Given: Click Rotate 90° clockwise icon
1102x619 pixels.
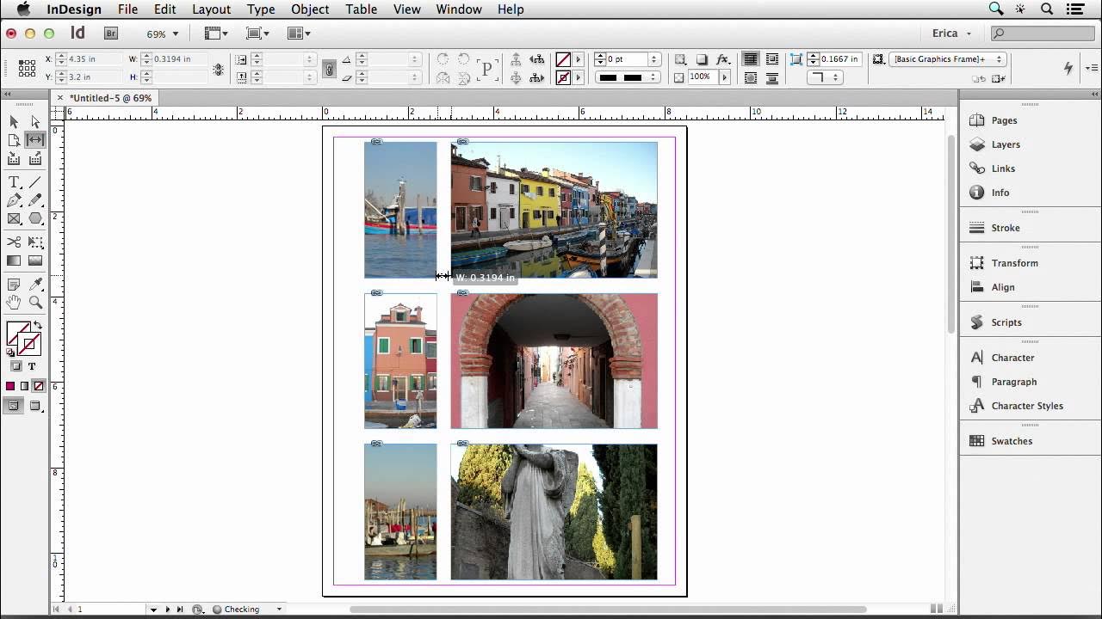Looking at the screenshot, I should pos(443,59).
